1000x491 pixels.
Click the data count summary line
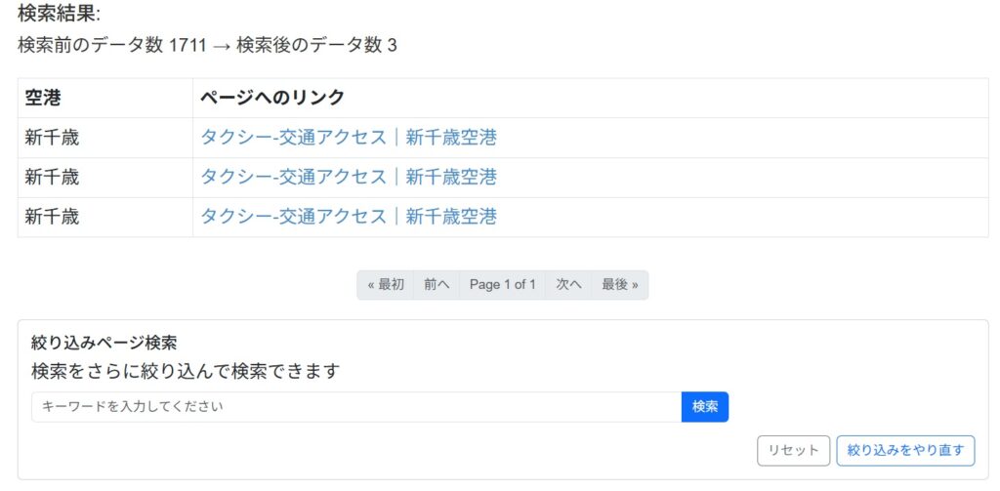click(207, 45)
